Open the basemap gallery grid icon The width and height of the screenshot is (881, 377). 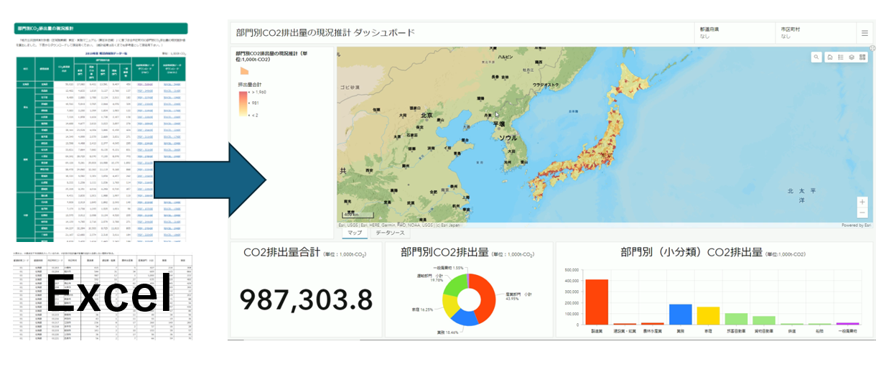click(862, 57)
